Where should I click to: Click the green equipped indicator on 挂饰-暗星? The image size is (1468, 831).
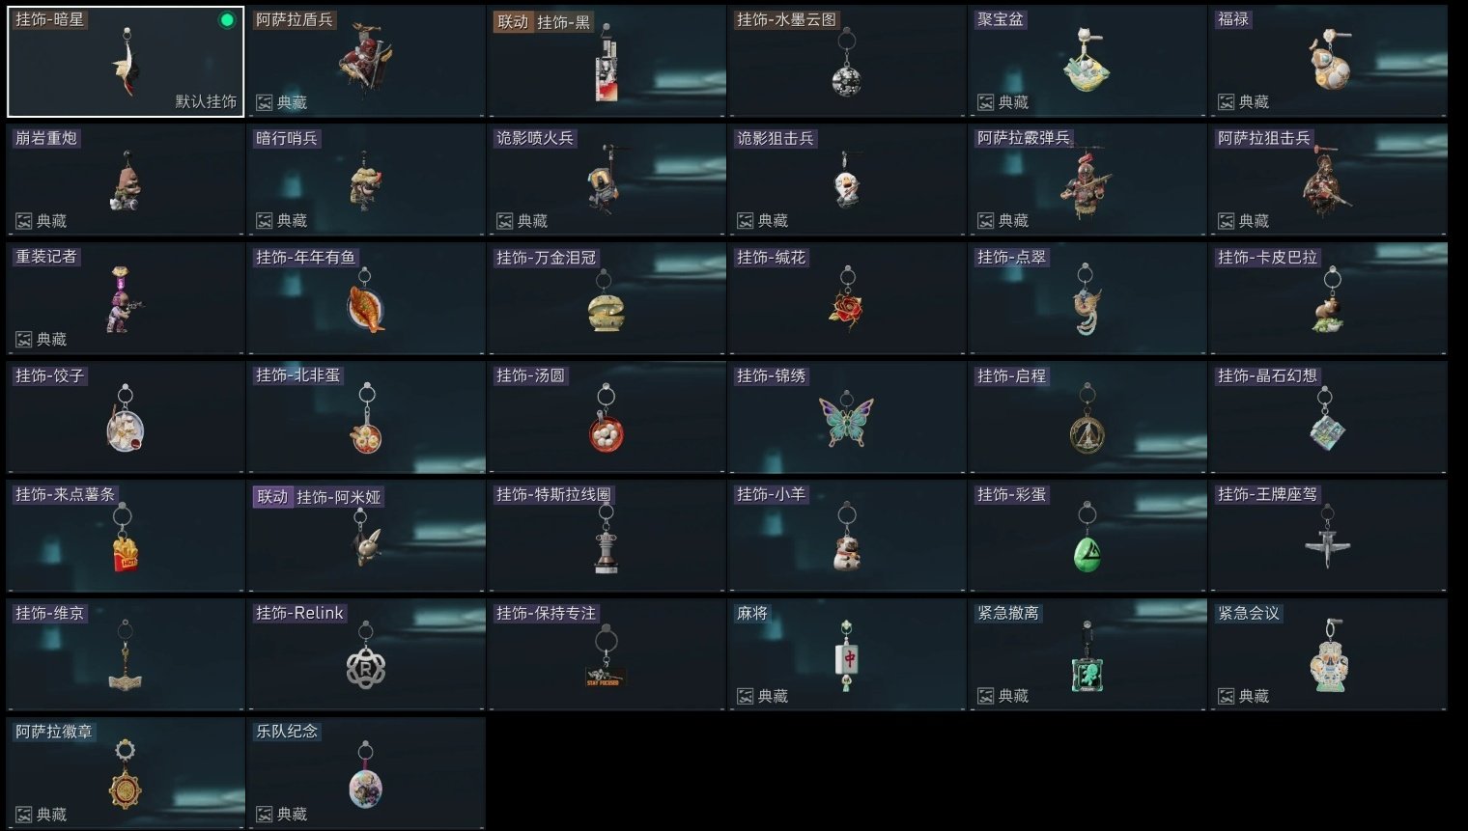tap(227, 20)
